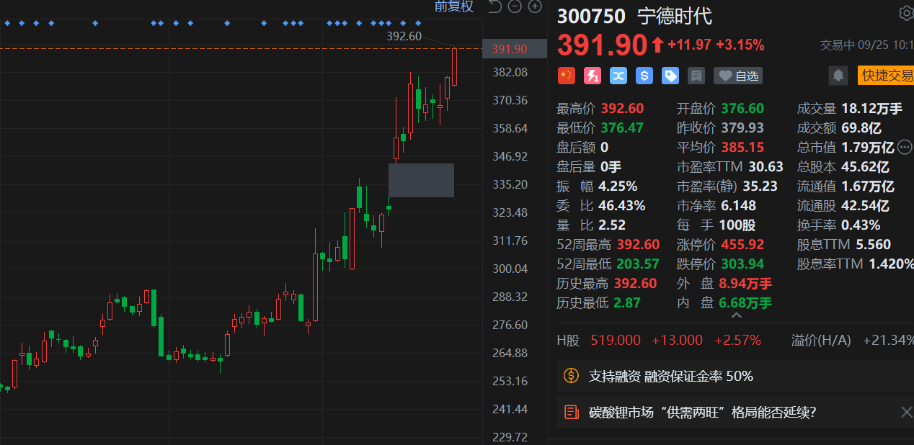The image size is (914, 445).
Task: Open price alert bell icon
Action: click(838, 76)
